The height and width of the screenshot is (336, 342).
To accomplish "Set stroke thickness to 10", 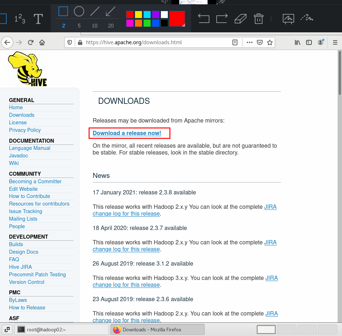I will point(95,26).
